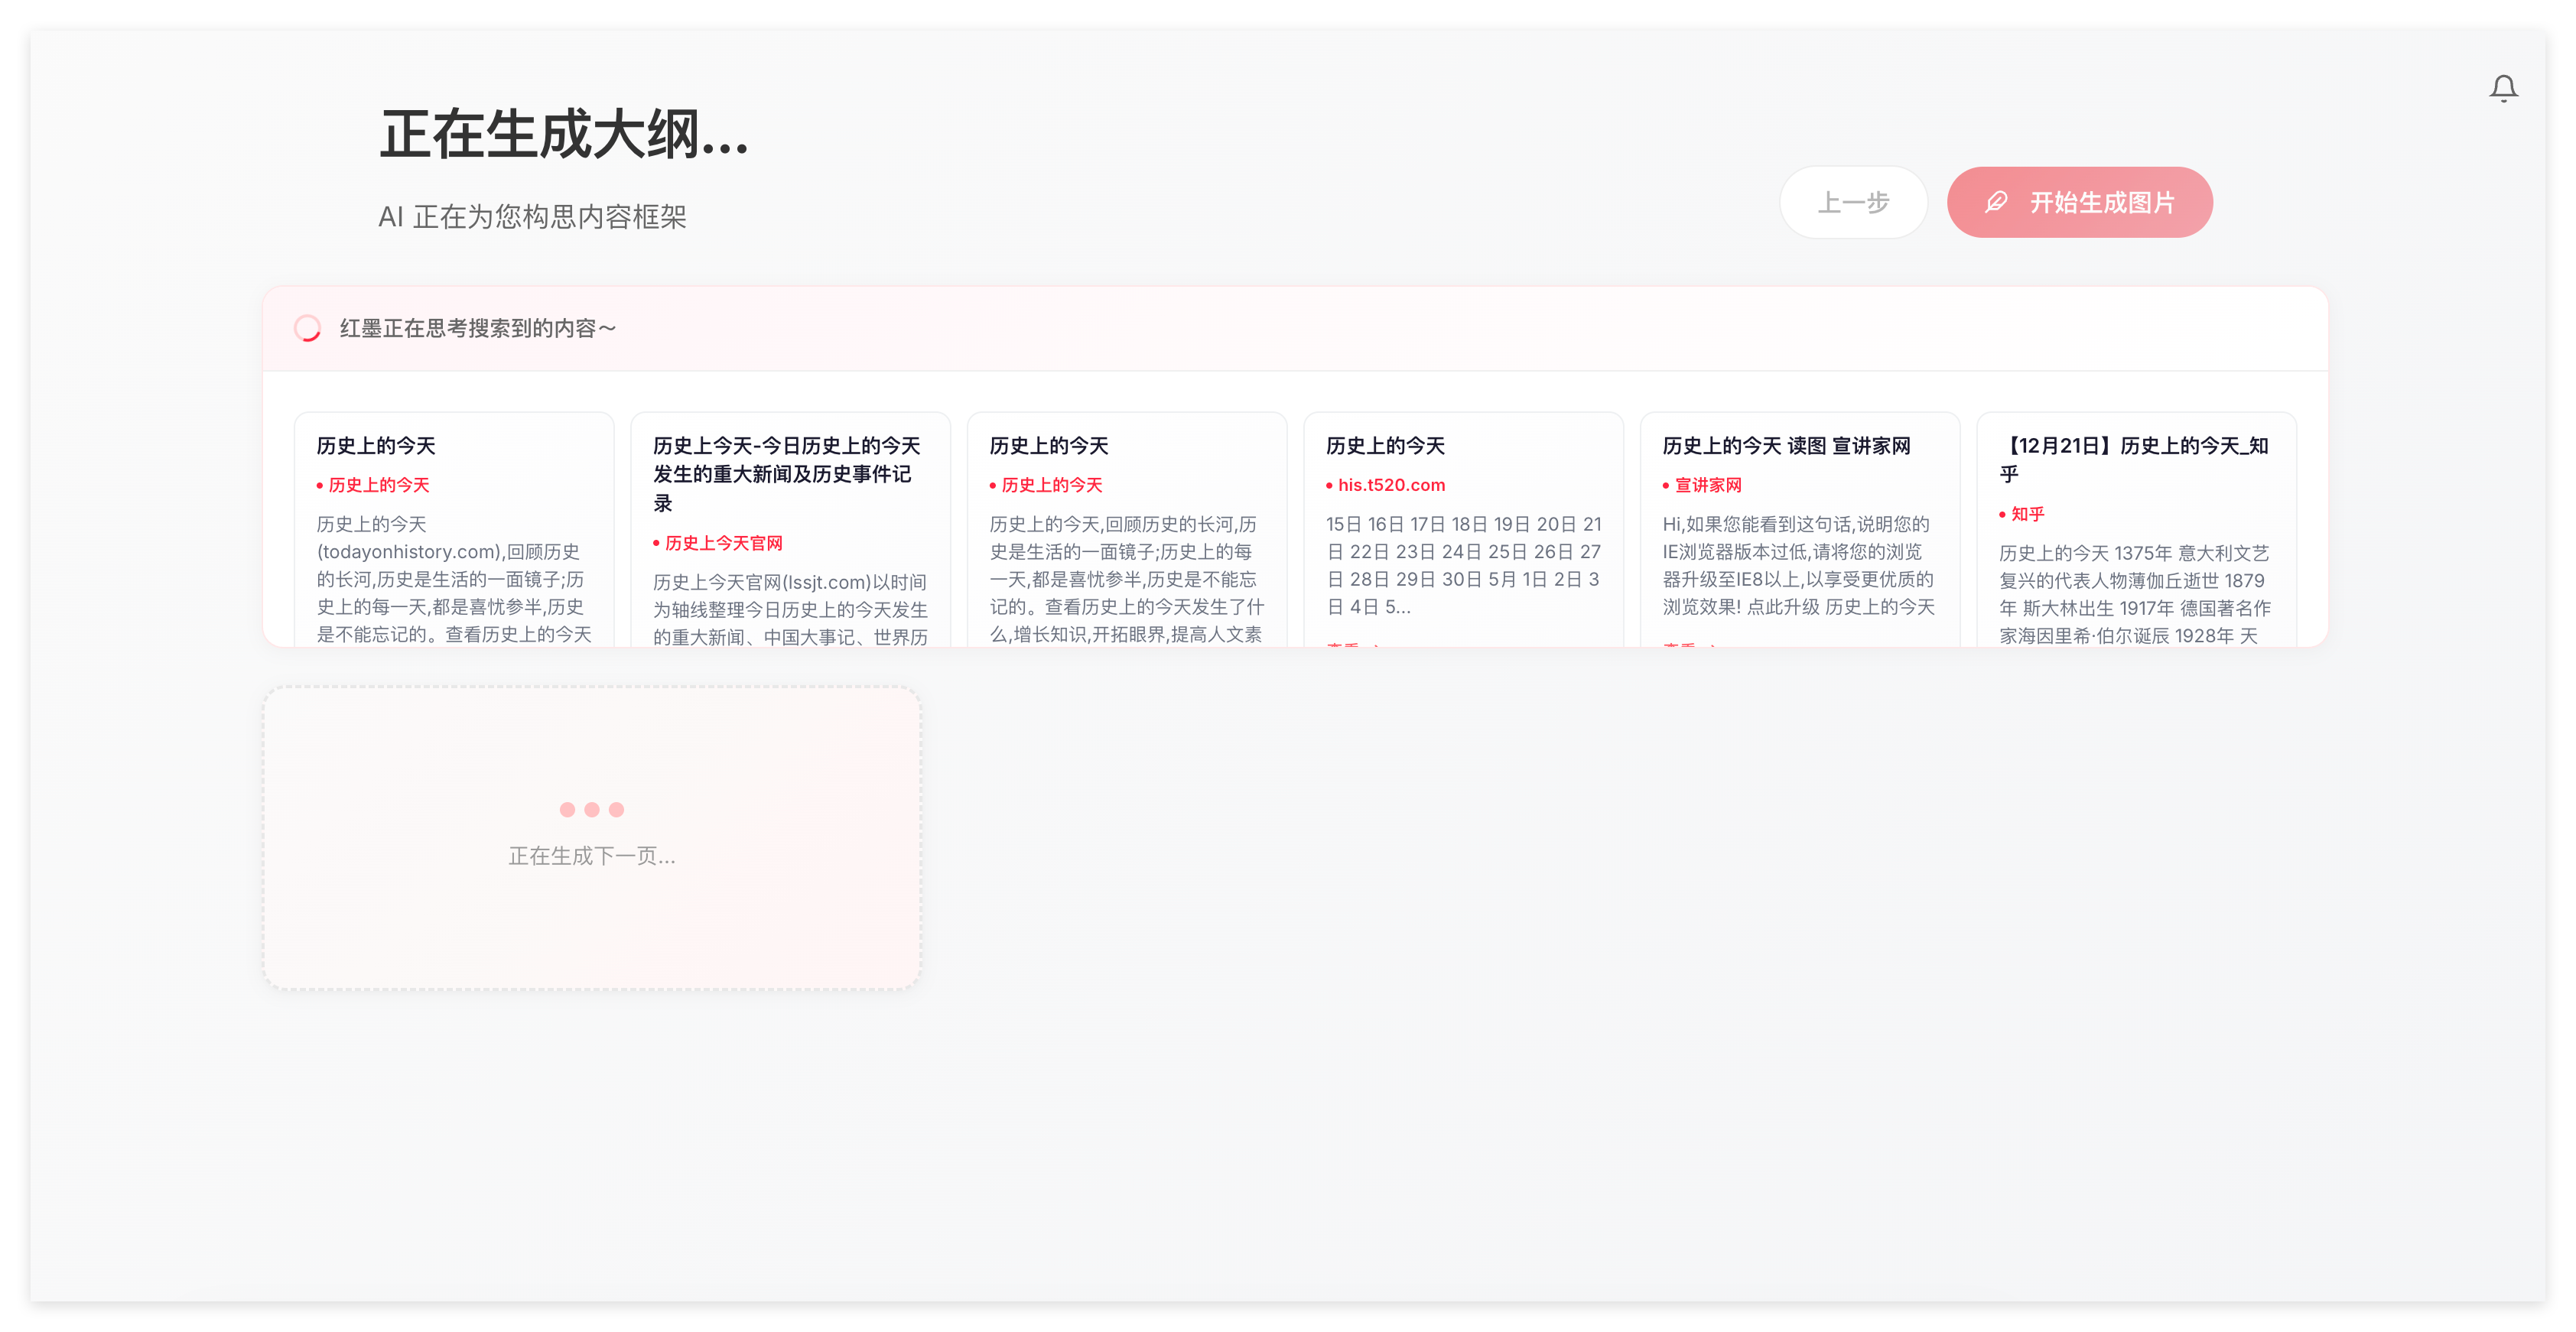Click the 15日 16日 17日 date list text

1464,565
